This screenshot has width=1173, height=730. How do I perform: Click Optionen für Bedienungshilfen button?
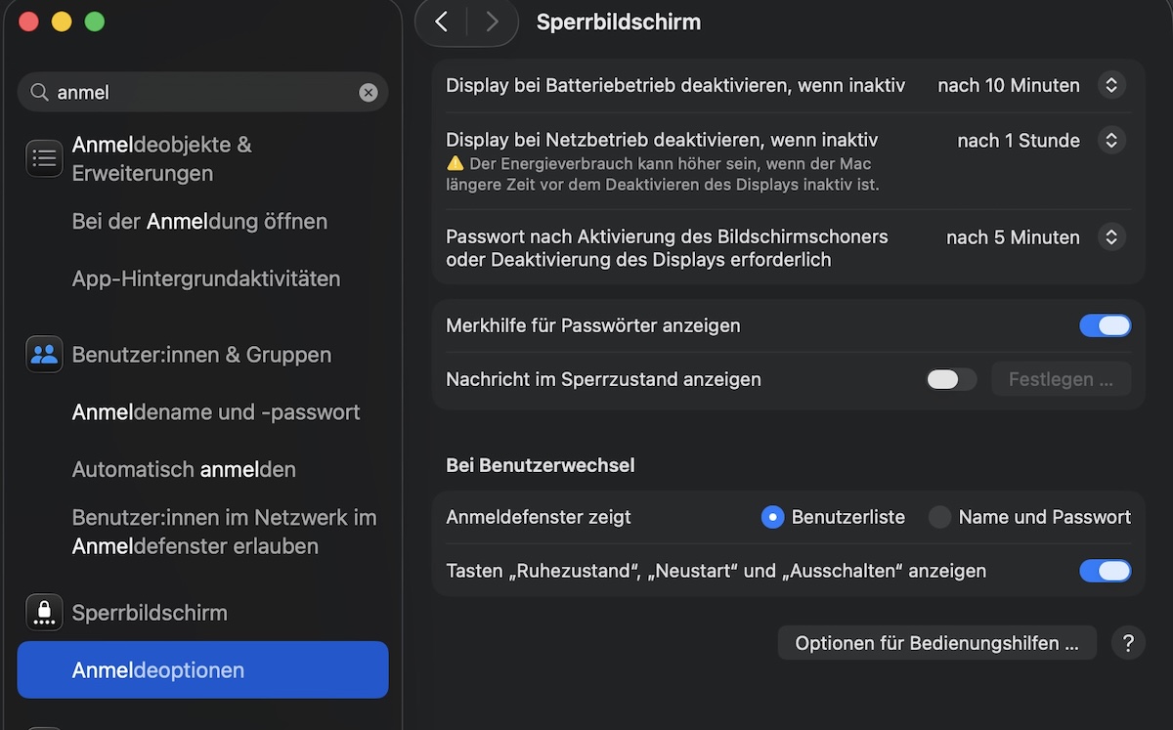pos(936,643)
